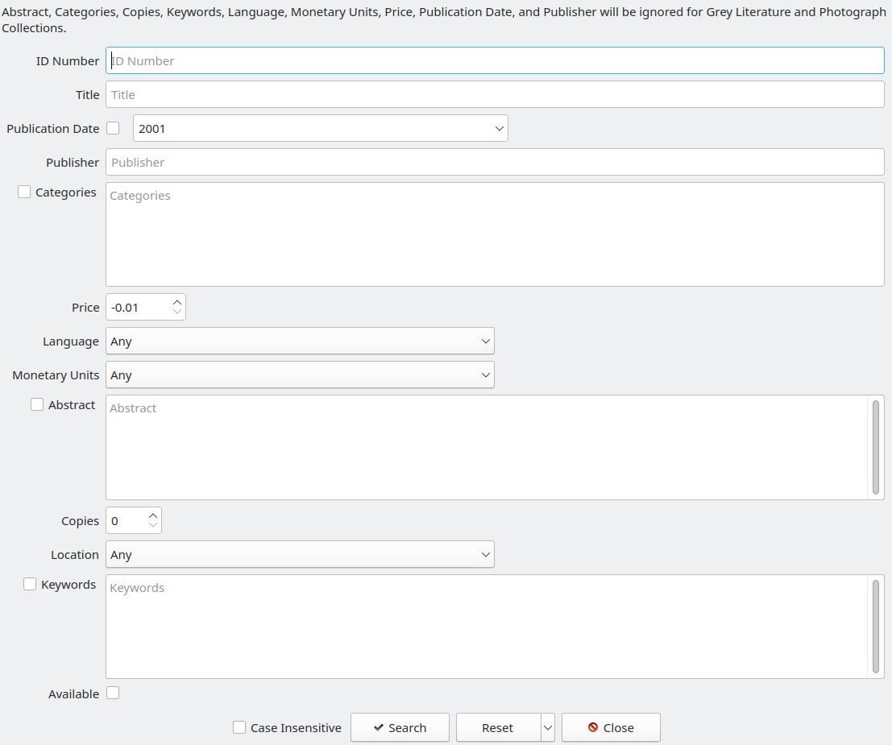Click the Abstract area vertical scrollbar

876,448
